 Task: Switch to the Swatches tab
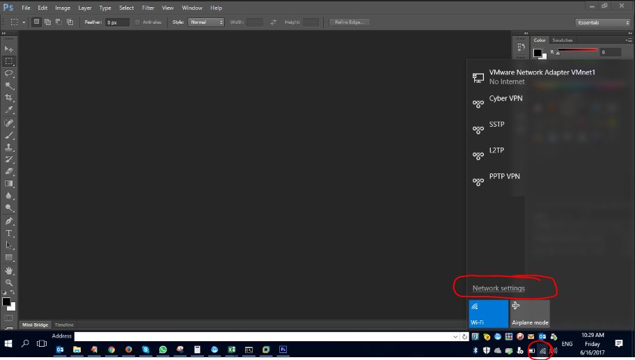(562, 40)
